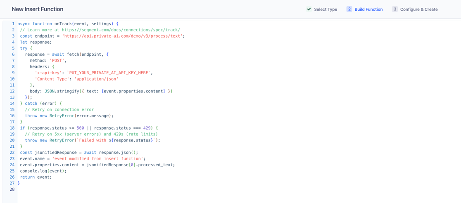
Task: Click the PUT_YOUR_PRIVATE_AI_API_KEY_HERE placeholder
Action: click(110, 73)
